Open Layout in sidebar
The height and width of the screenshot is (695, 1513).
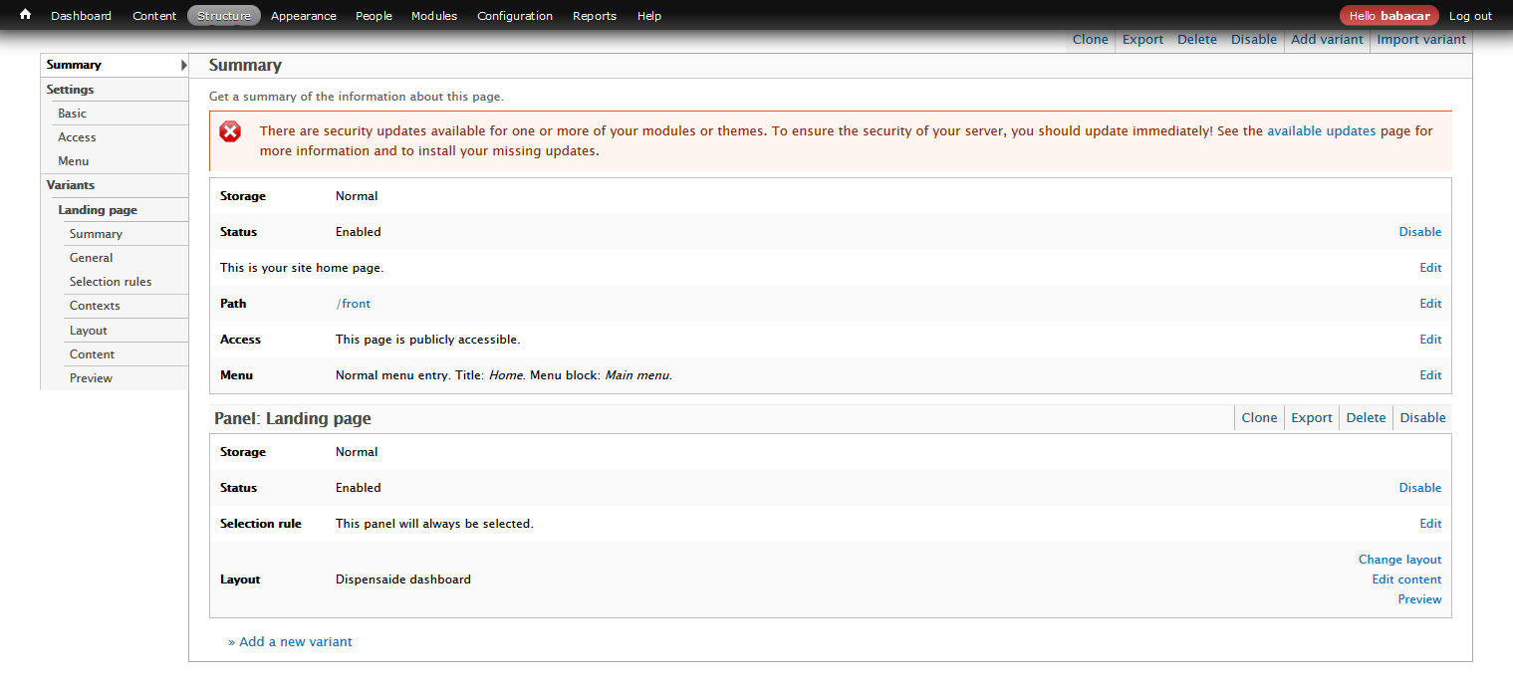89,331
